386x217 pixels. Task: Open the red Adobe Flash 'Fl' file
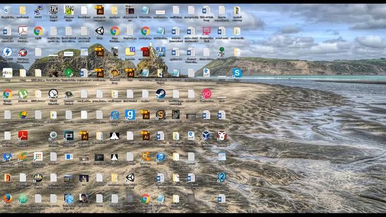(145, 52)
